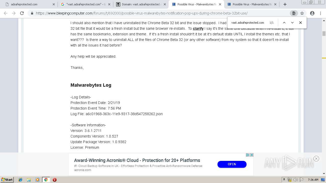Click the Chrome taskbar button
The image size is (326, 183).
point(46,180)
